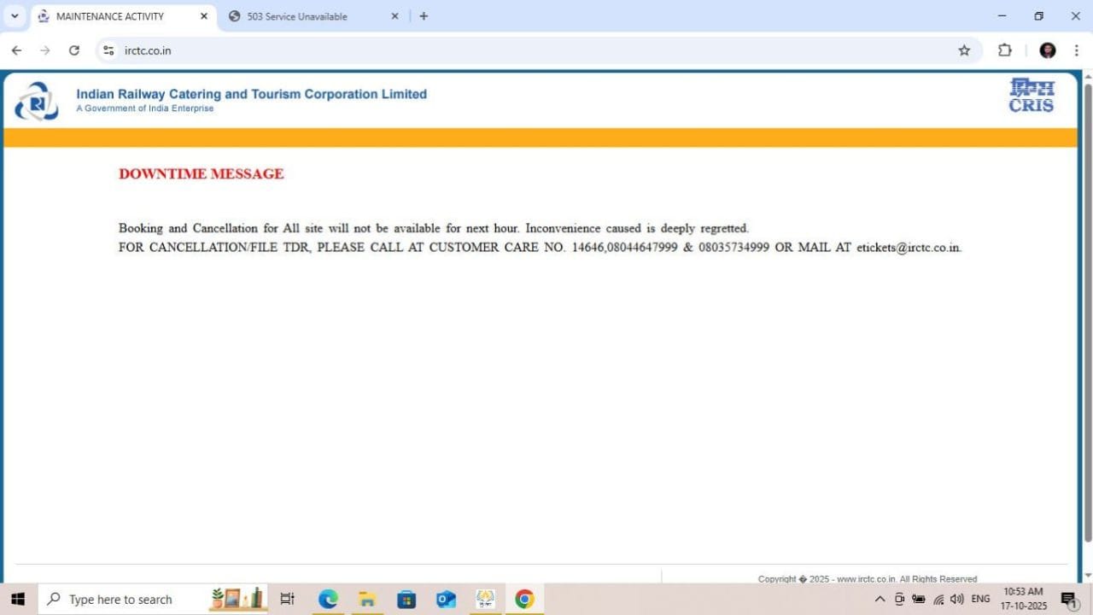
Task: Close the MAINTENANCE ACTIVITY tab
Action: click(x=204, y=16)
